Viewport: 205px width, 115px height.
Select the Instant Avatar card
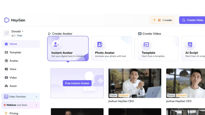pyautogui.click(x=68, y=48)
